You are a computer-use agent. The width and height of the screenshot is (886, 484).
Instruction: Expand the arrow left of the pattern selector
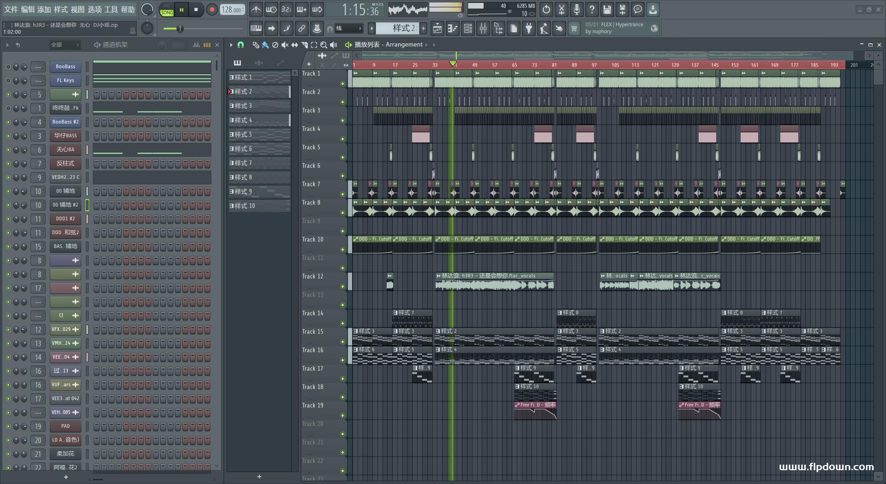point(371,29)
